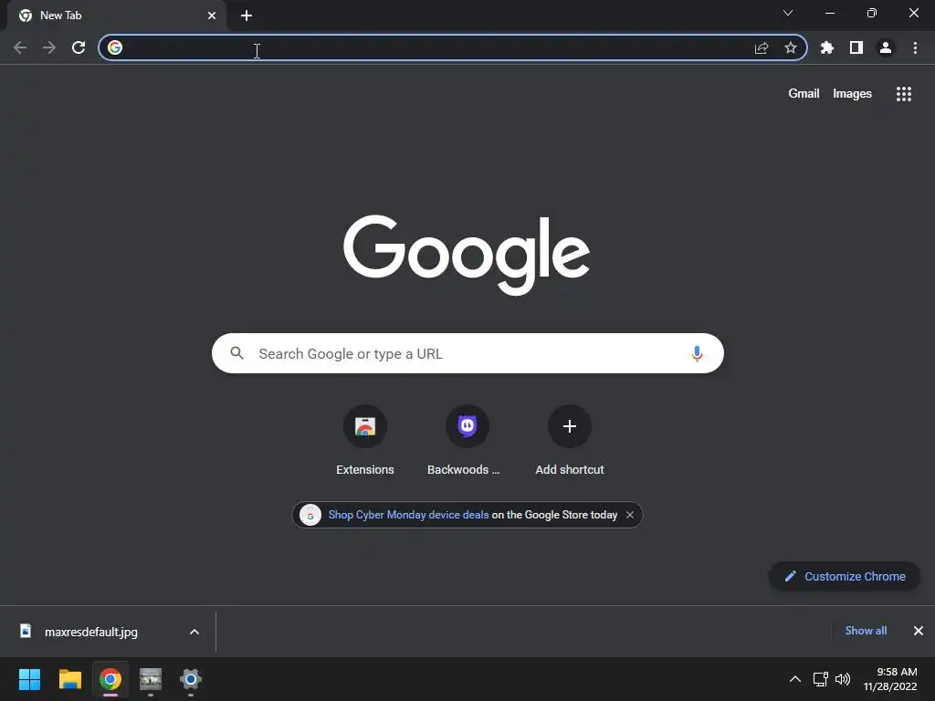
Task: Click the Google logo
Action: point(467,256)
